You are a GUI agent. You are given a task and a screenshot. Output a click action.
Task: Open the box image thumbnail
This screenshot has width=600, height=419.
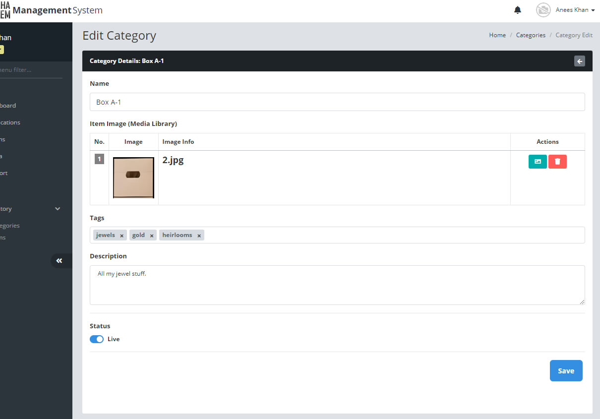133,178
